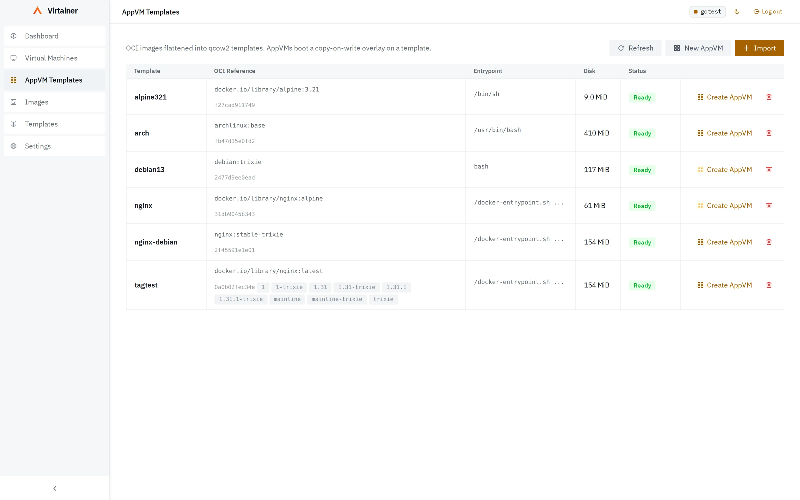Open Dashboard in the sidebar

pyautogui.click(x=54, y=36)
